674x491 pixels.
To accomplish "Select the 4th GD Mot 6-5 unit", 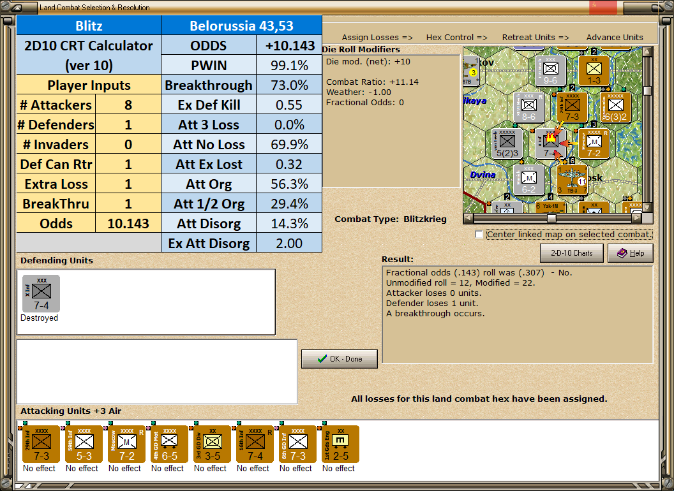I will coord(169,444).
